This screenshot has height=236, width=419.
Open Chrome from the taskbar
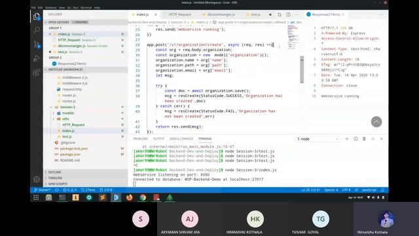(x=143, y=197)
